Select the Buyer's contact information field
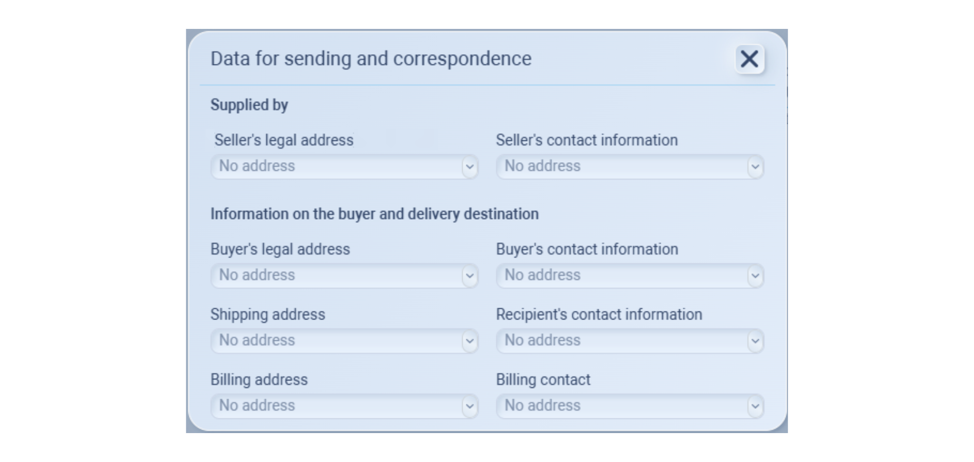 click(621, 276)
